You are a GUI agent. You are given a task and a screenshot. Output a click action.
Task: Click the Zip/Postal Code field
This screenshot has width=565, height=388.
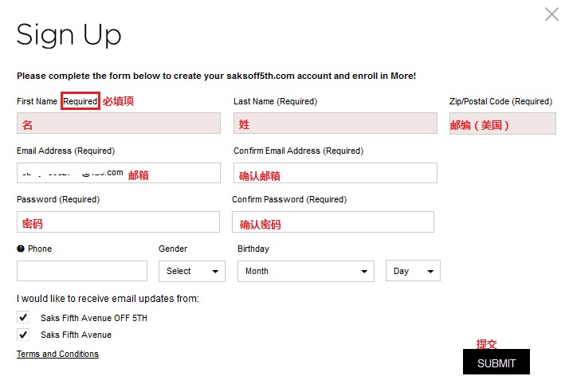pyautogui.click(x=503, y=123)
